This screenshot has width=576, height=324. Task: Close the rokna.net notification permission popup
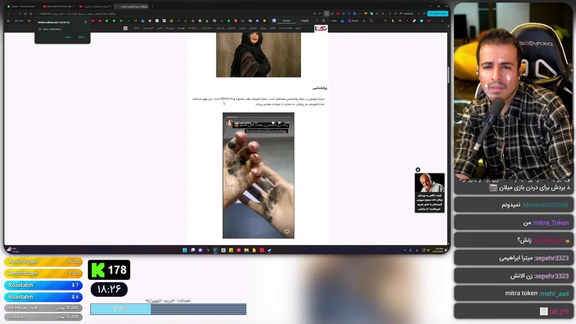point(85,22)
